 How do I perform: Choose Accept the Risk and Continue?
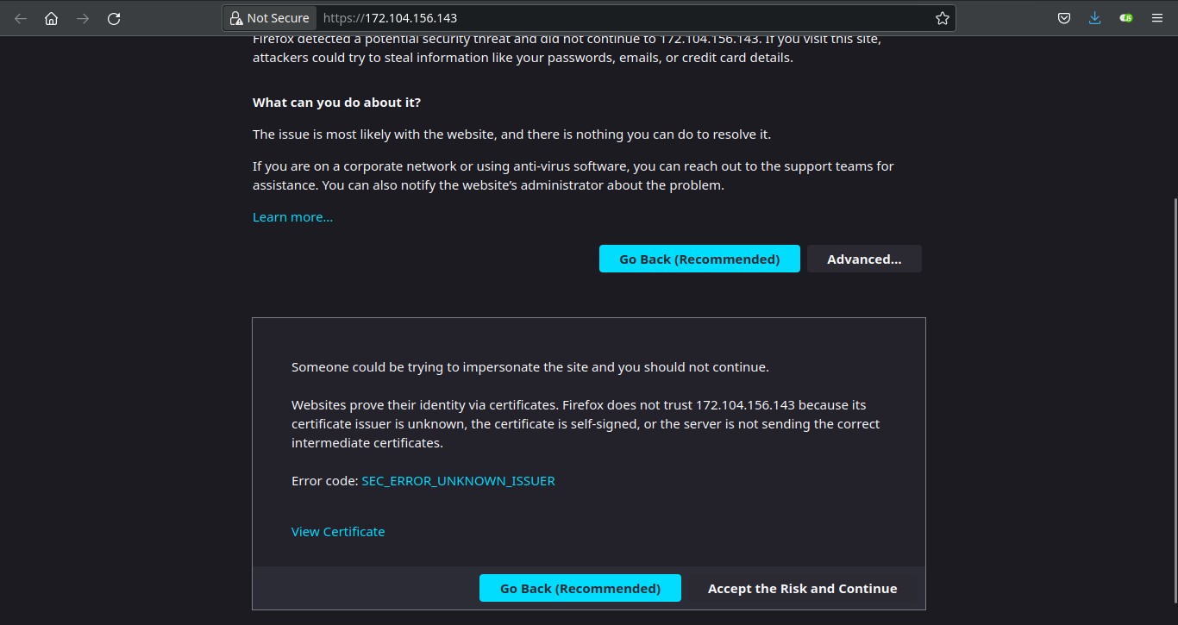pyautogui.click(x=802, y=589)
